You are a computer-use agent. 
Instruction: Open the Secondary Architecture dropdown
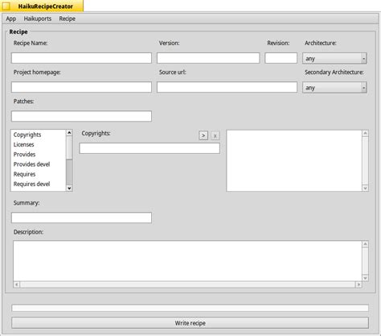(334, 88)
